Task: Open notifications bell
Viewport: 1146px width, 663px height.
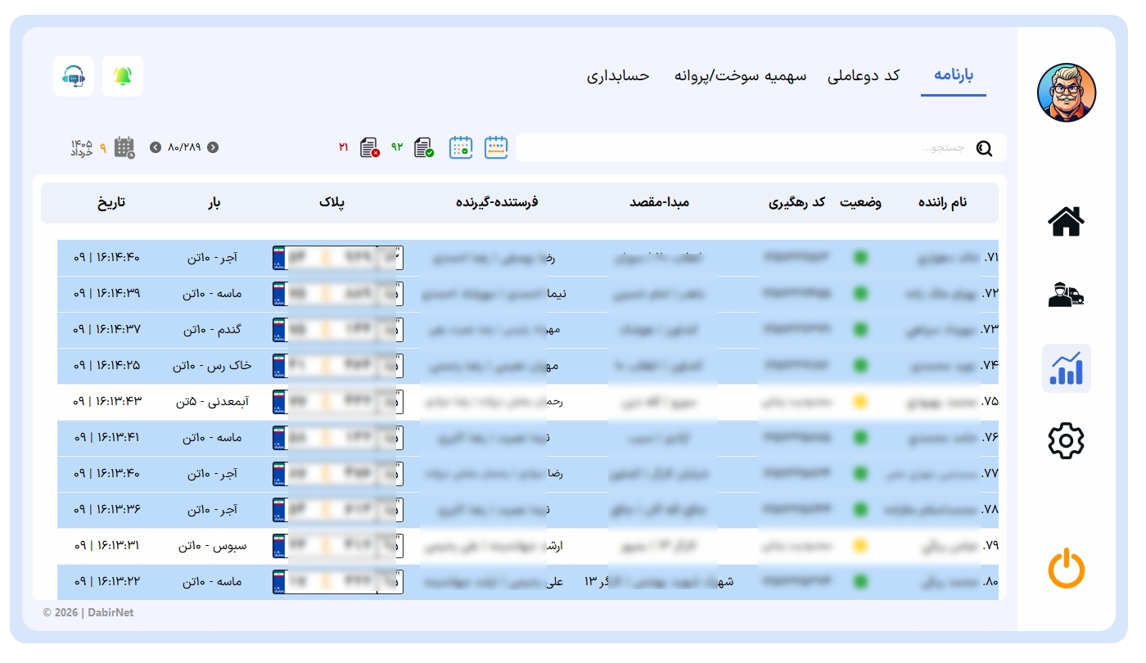Action: [123, 76]
